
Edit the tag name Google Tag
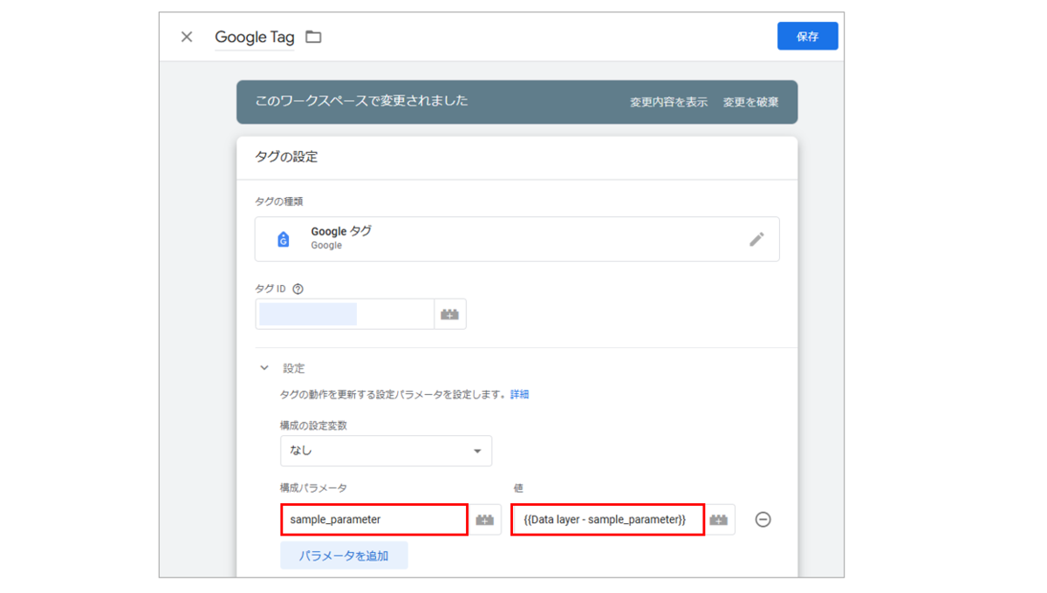tap(255, 37)
